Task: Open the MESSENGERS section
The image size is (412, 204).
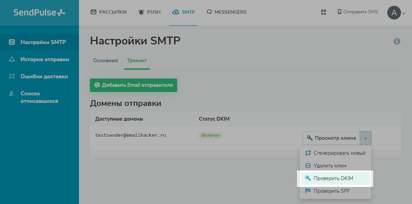Action: [227, 12]
